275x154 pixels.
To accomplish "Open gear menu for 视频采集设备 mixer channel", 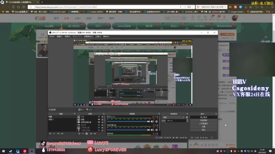I will [156, 130].
